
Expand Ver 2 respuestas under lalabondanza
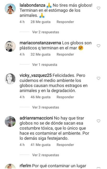pos(46,32)
